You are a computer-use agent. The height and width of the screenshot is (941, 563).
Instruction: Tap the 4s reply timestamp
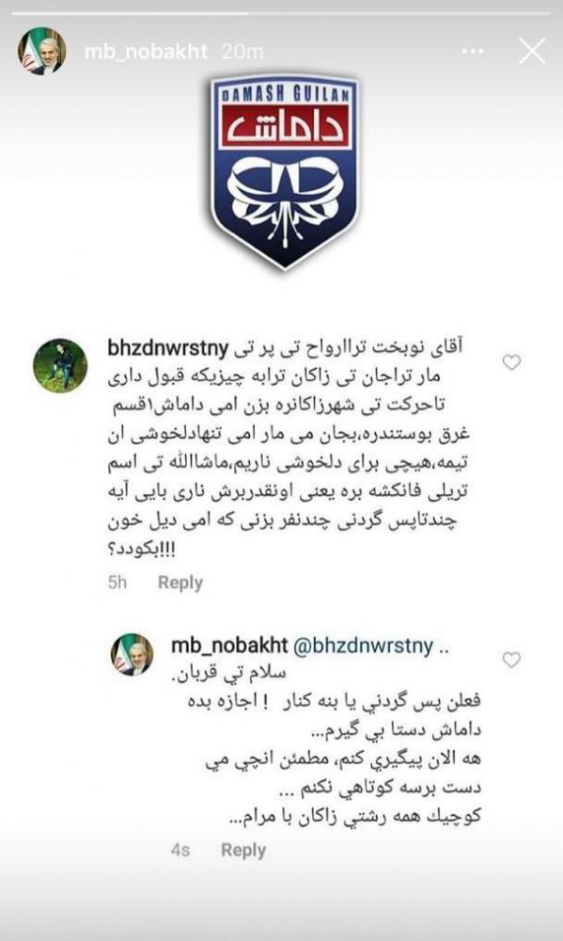(x=180, y=850)
